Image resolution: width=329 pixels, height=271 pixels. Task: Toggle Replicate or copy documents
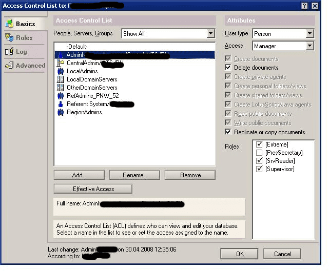coord(228,132)
